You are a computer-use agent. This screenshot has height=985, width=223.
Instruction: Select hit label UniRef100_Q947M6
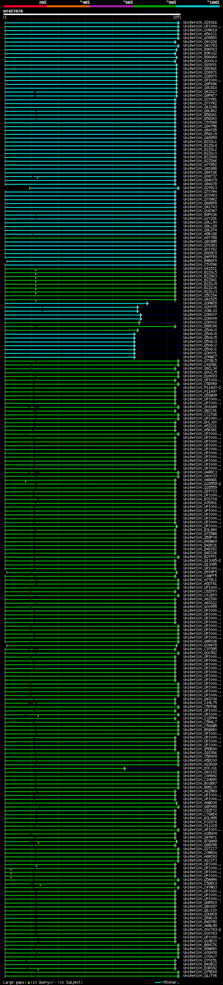pyautogui.click(x=200, y=126)
